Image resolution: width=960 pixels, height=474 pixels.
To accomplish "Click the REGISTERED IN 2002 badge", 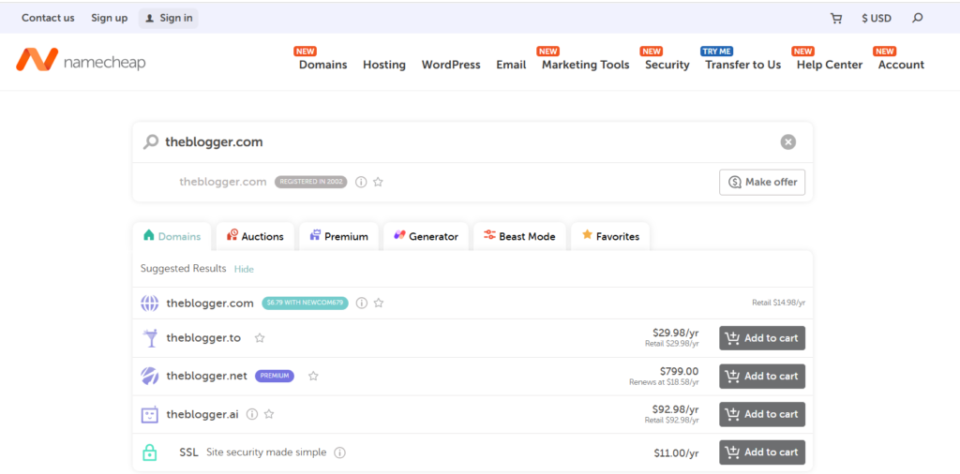I will (310, 182).
